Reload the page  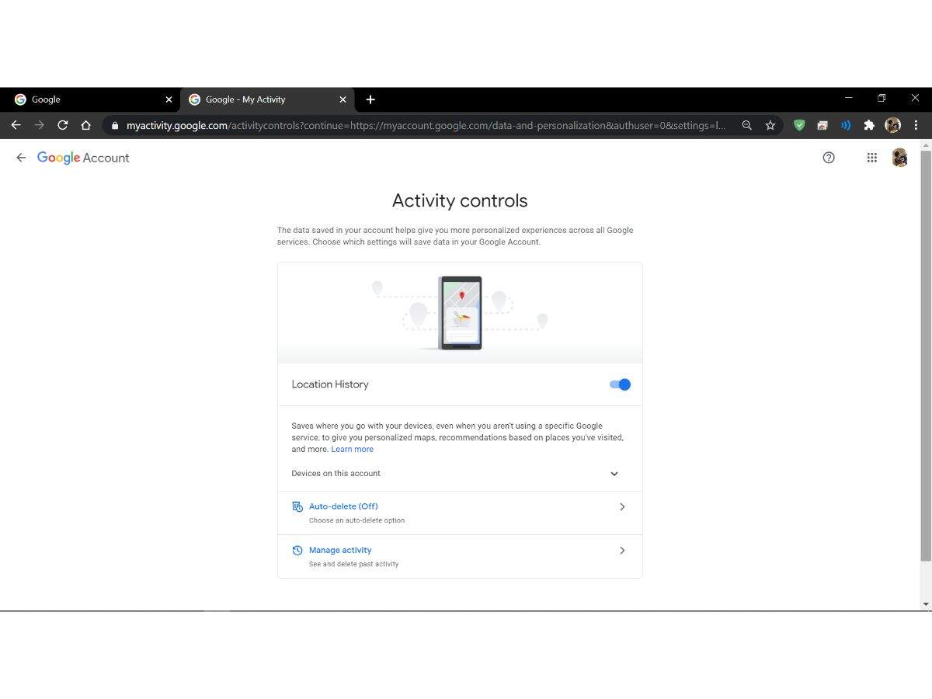(62, 125)
